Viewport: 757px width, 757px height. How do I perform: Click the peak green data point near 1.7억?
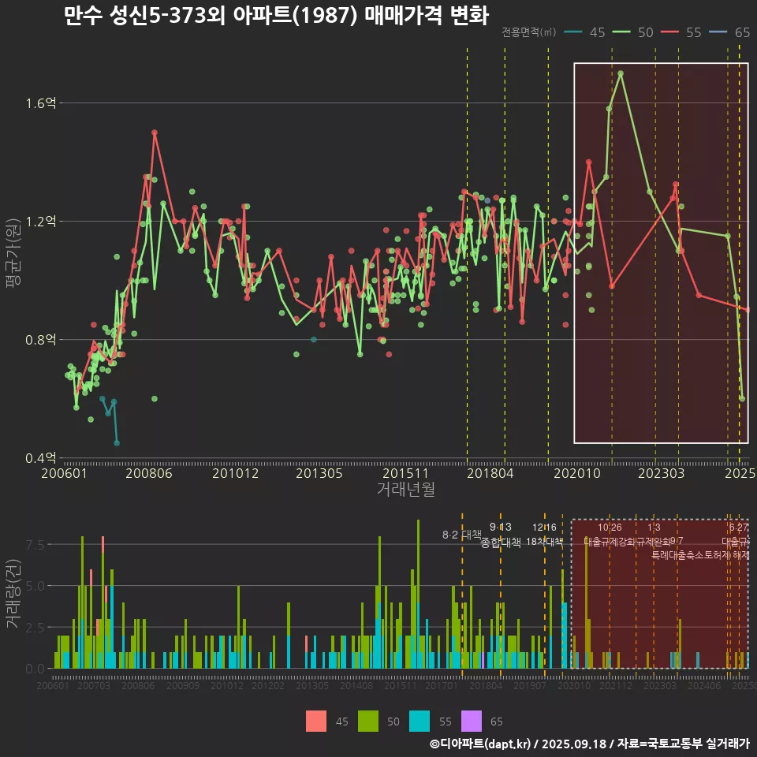click(x=621, y=73)
